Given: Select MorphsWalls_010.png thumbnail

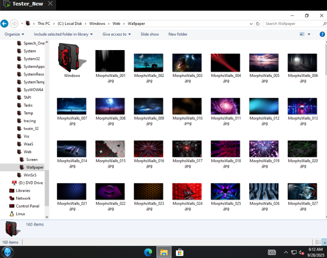Looking at the screenshot, I should (x=187, y=106).
